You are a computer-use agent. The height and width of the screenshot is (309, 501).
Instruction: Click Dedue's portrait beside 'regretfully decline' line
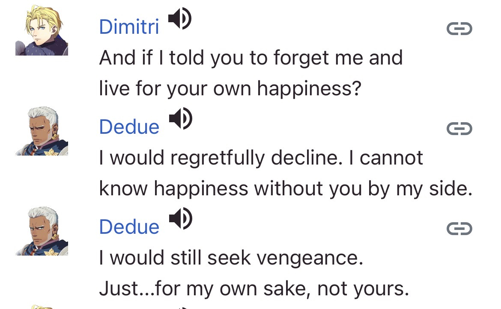coord(42,130)
